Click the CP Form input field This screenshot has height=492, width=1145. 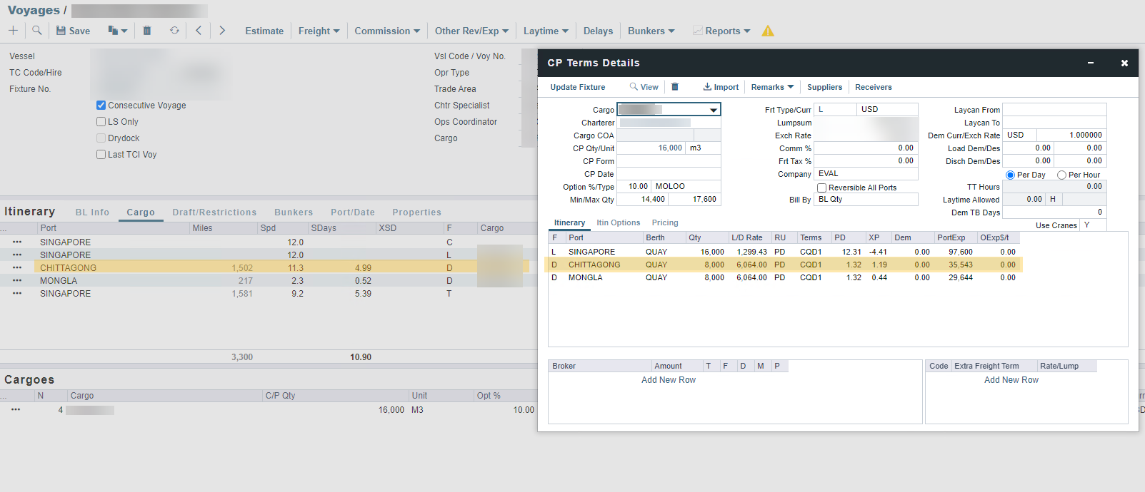click(669, 161)
